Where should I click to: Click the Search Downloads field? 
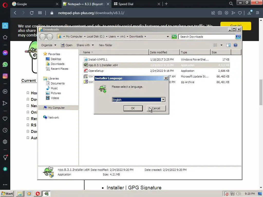(x=207, y=37)
